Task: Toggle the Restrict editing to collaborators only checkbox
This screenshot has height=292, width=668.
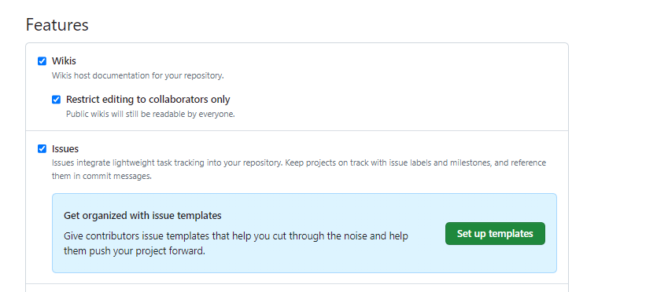Action: pos(56,100)
